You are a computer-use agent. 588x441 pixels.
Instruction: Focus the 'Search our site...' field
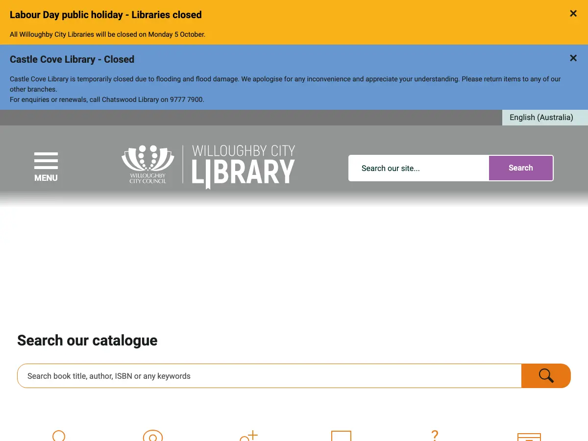pos(419,168)
